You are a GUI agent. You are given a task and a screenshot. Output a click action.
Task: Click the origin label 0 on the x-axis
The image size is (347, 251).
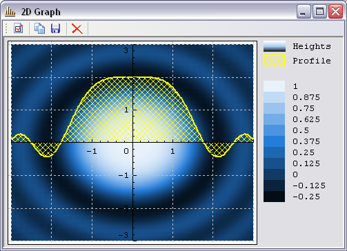coord(126,151)
